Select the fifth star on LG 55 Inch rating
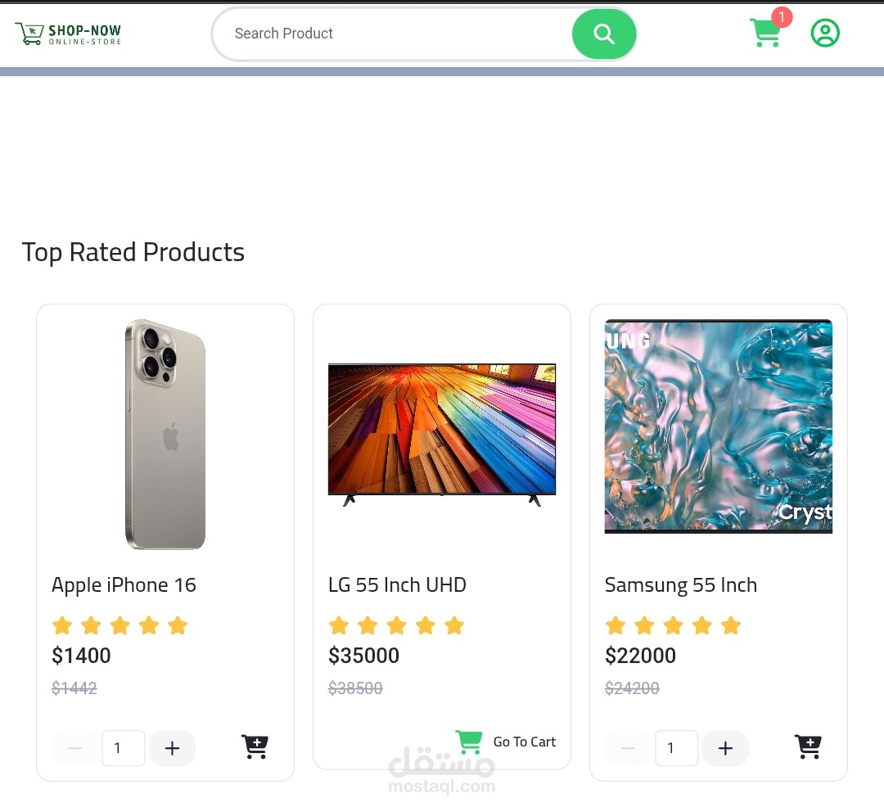Image resolution: width=884 pixels, height=812 pixels. (x=454, y=625)
